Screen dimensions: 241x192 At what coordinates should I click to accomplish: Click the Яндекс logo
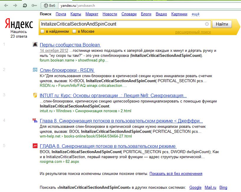pyautogui.click(x=19, y=24)
